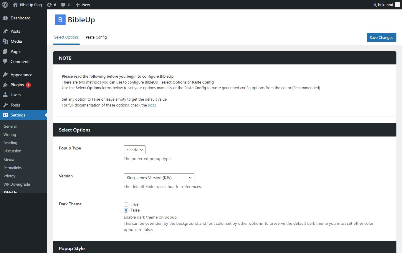Click the default Bible translation description
The height and width of the screenshot is (253, 402).
163,187
